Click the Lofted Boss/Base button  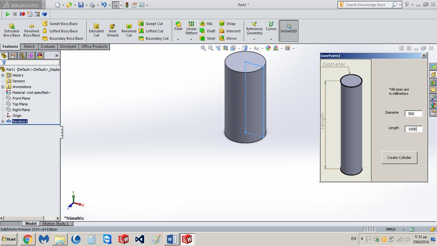coord(60,31)
